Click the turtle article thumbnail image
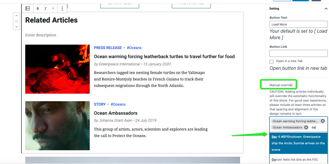 point(57,69)
